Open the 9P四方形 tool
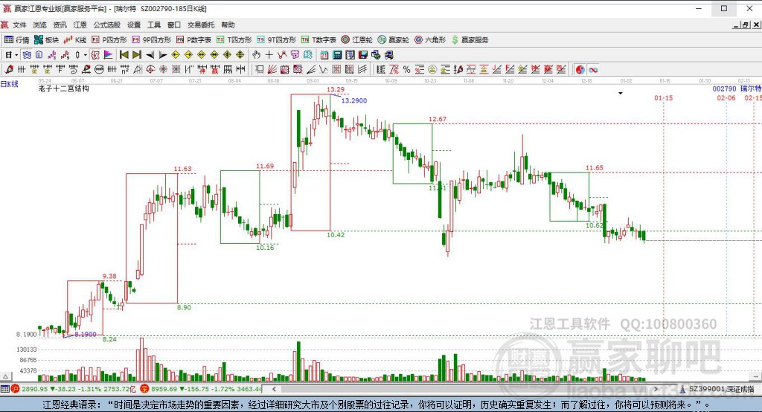The height and width of the screenshot is (412, 762). click(x=152, y=40)
